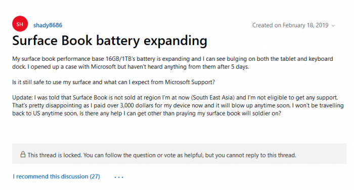This screenshot has height=190, width=354.
Task: Click the '(27)' recommendation count
Action: [95, 176]
